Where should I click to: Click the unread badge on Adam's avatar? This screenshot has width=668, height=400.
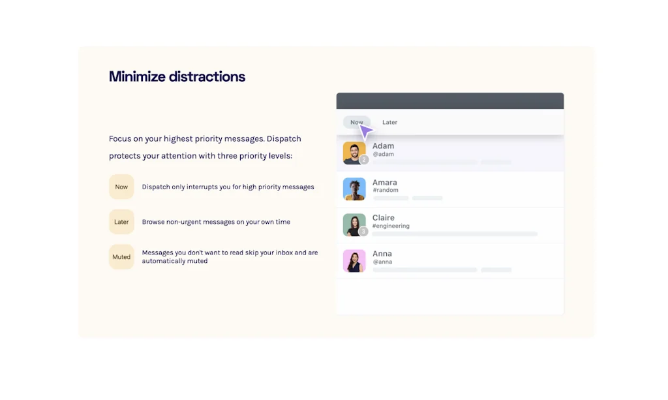(x=363, y=160)
